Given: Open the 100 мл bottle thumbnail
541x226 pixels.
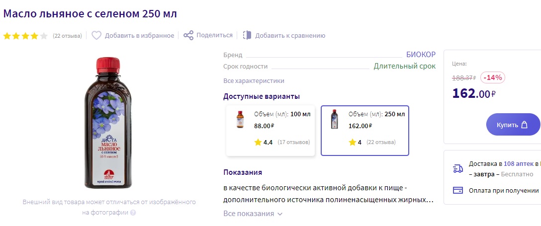Looking at the screenshot, I should pyautogui.click(x=240, y=119).
